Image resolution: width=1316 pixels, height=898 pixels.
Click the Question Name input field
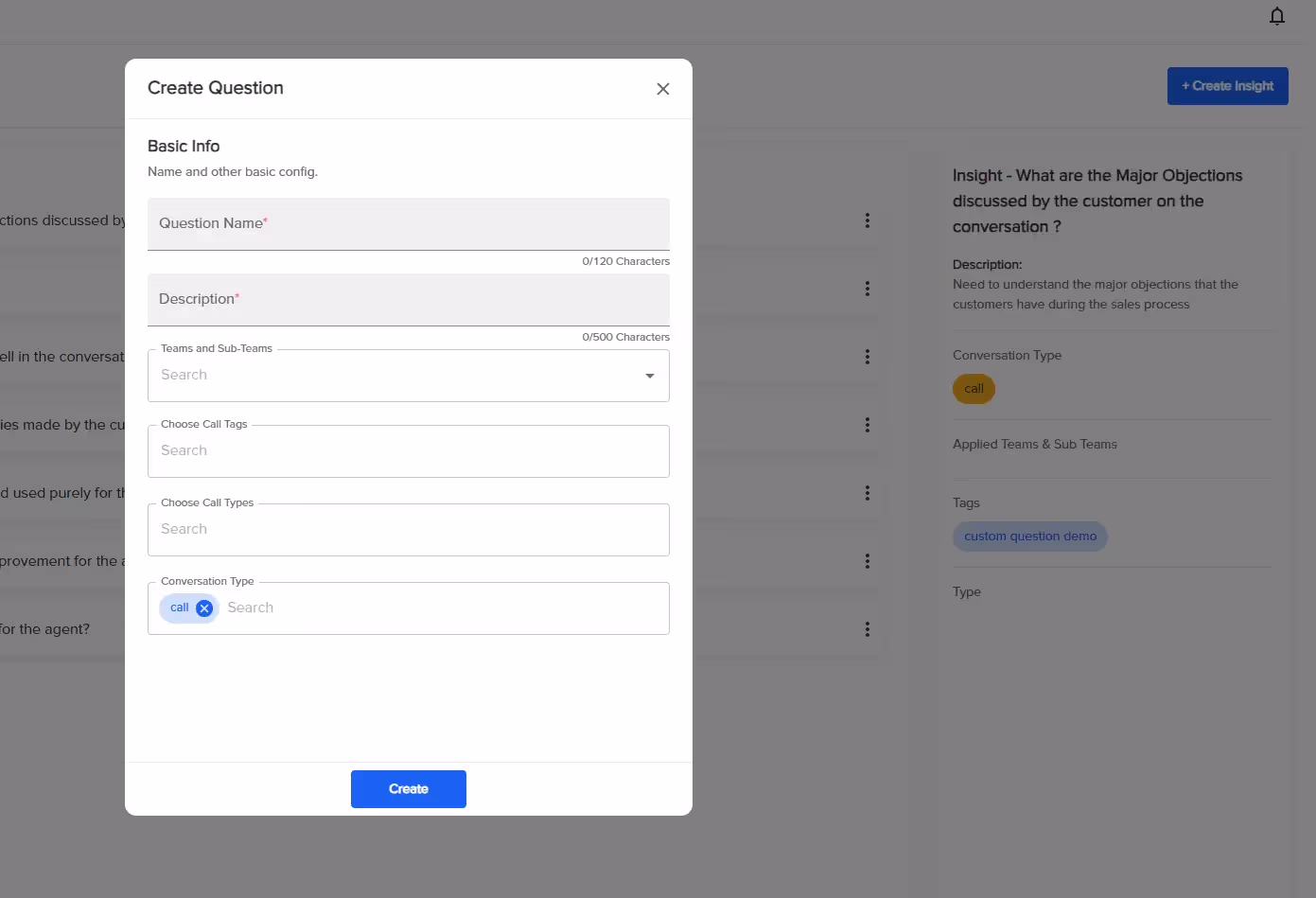pyautogui.click(x=409, y=224)
